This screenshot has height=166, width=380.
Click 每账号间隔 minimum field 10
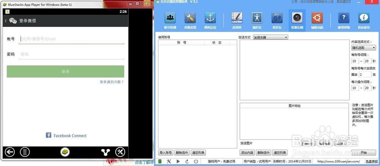point(355,61)
